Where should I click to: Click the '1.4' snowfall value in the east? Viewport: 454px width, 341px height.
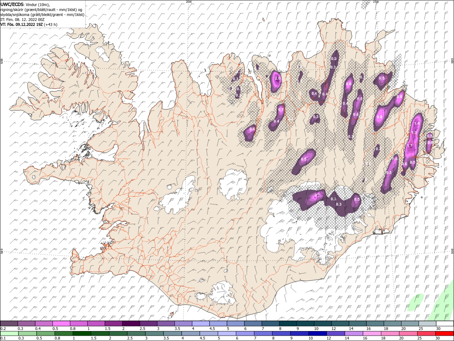click(417, 123)
